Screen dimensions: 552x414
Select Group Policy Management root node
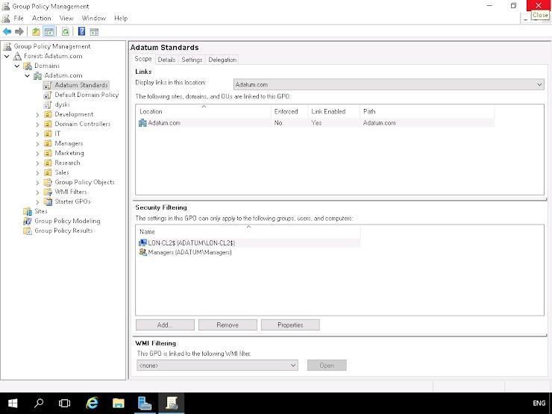51,46
